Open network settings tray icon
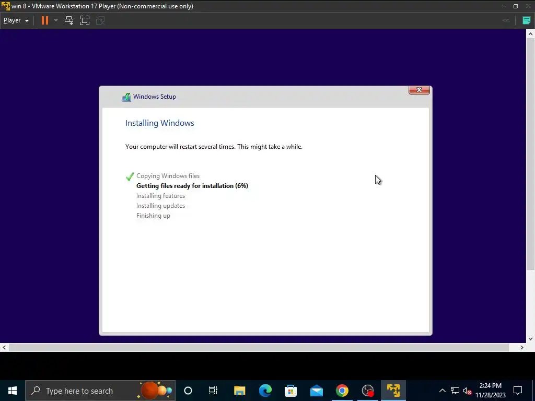 pyautogui.click(x=455, y=391)
